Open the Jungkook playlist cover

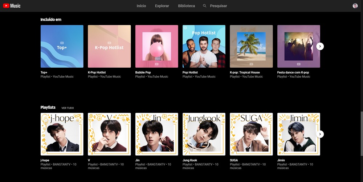pos(204,134)
